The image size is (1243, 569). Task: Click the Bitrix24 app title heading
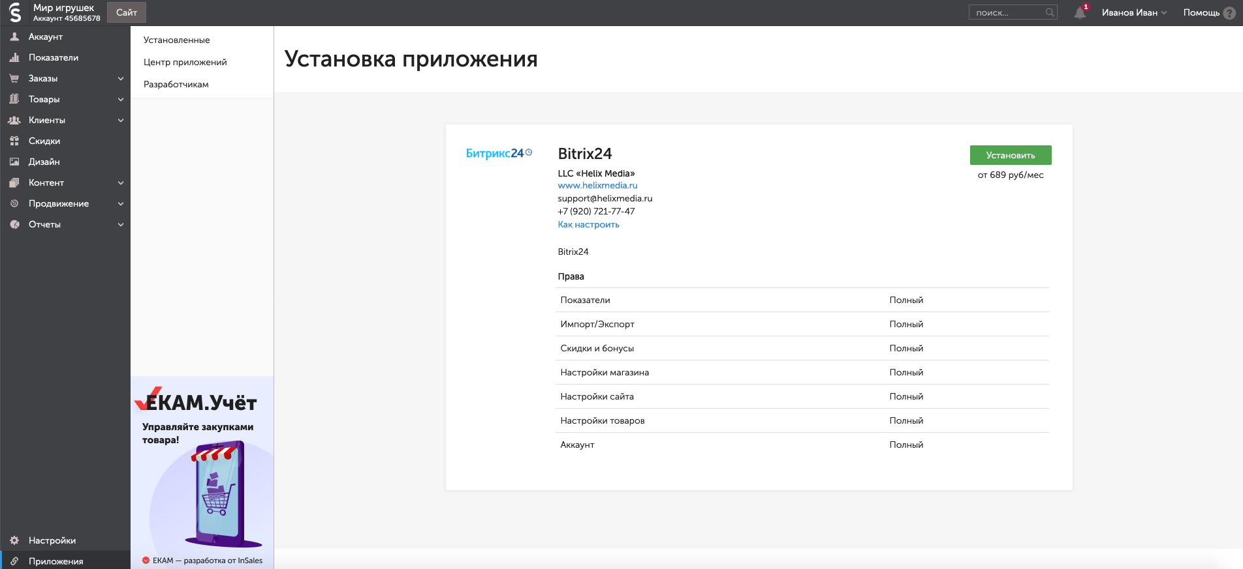click(x=585, y=154)
